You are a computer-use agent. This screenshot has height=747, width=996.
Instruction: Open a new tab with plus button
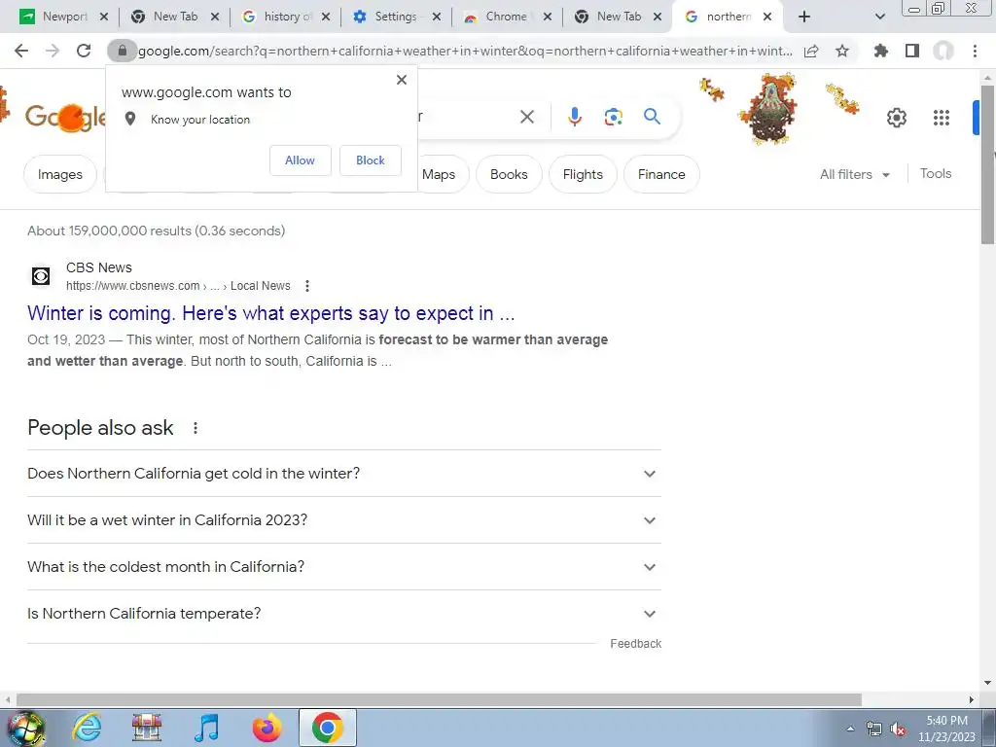coord(804,17)
